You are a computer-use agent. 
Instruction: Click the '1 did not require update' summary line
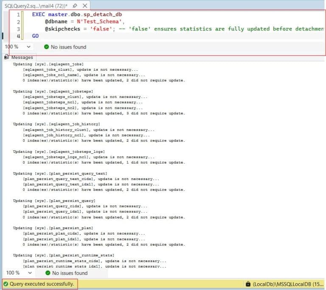click(104, 163)
